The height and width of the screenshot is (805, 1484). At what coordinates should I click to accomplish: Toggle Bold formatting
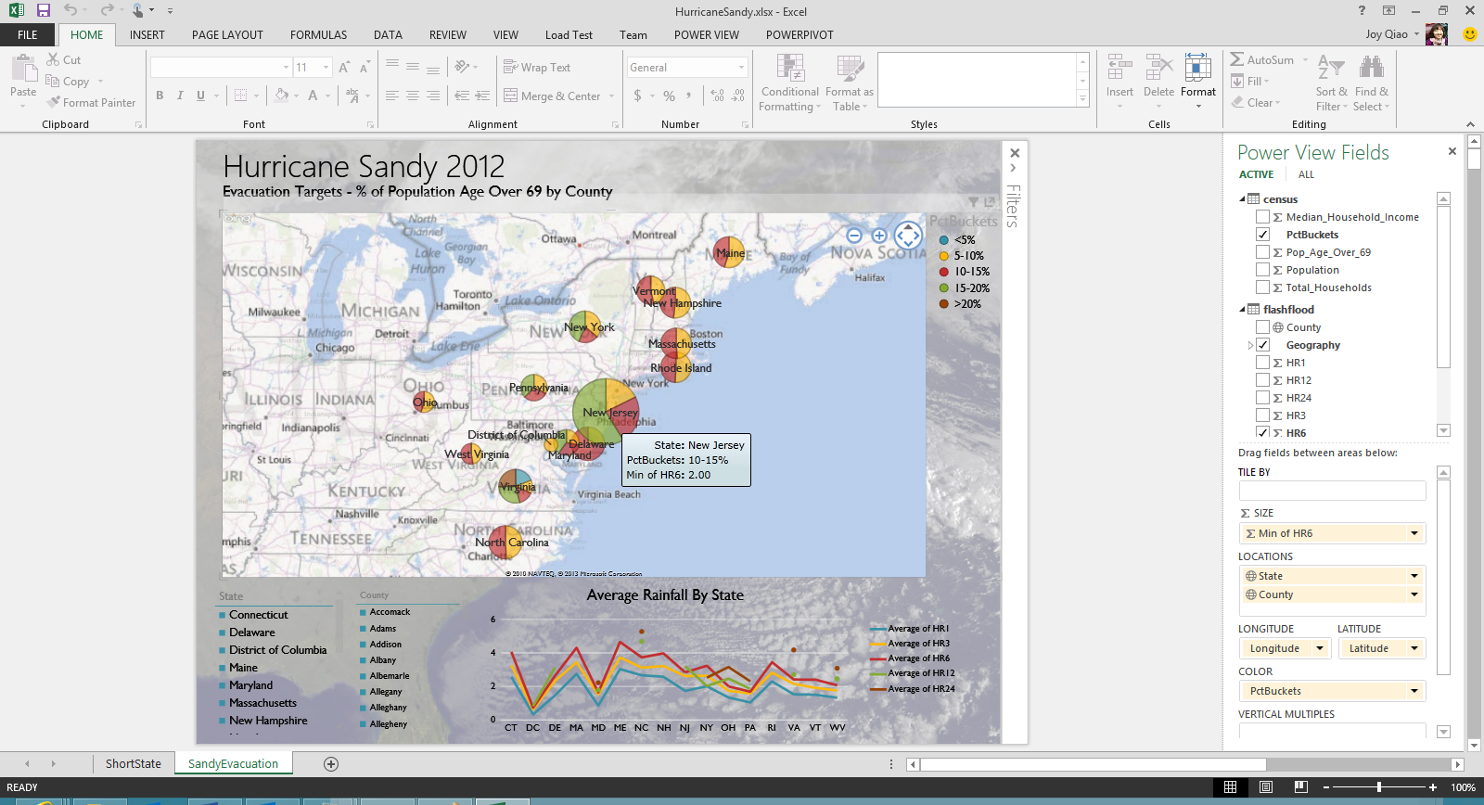tap(160, 96)
